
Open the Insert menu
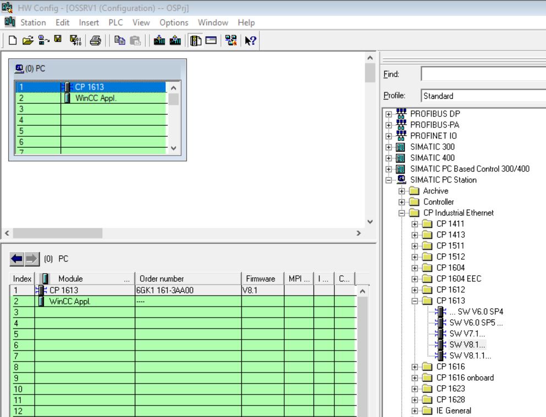tap(89, 23)
